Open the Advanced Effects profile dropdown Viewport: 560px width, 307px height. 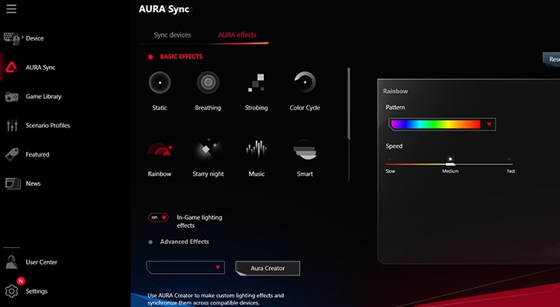click(186, 267)
